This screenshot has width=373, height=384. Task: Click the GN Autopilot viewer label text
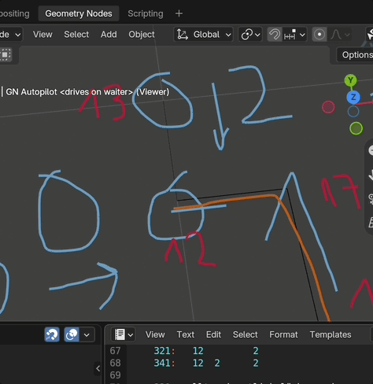pos(87,92)
